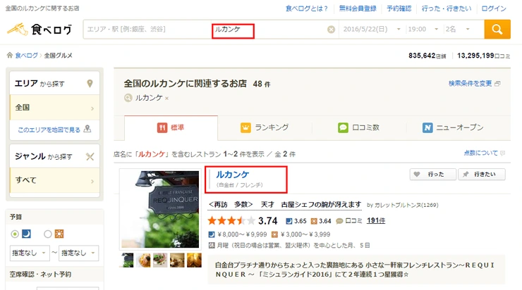Remove the ルカンケ keyword tag with x
The image size is (522, 290).
[x=166, y=99]
